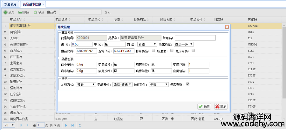Confirm changes with the 确定 button
The image size is (286, 130).
204,106
